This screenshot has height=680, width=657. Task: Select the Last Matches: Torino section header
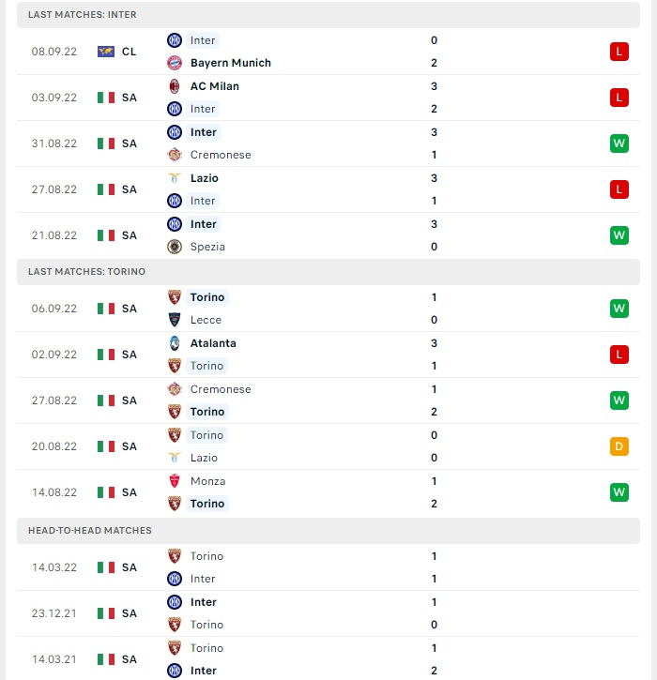[x=328, y=271]
